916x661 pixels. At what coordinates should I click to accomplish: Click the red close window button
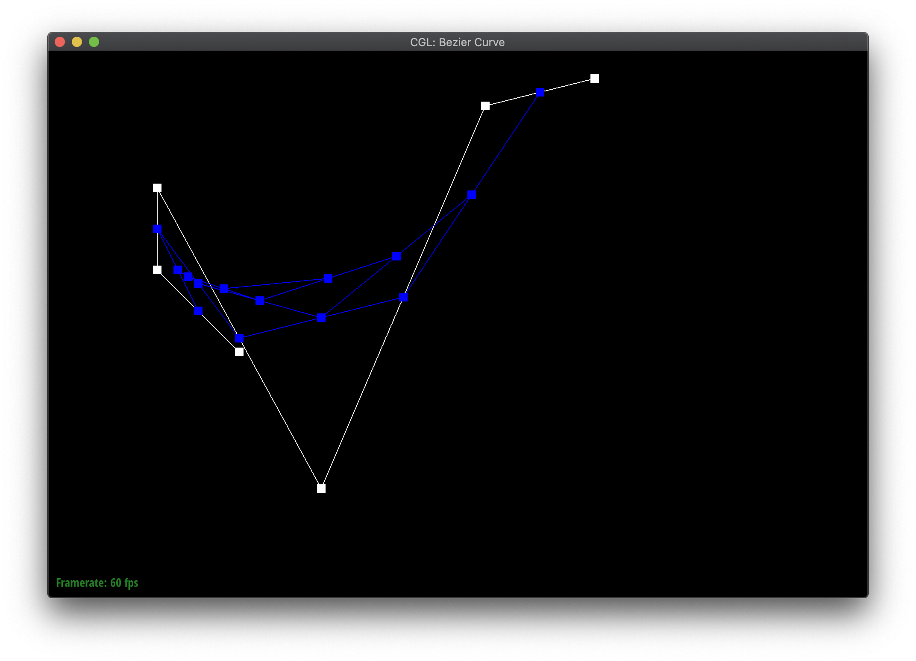60,42
